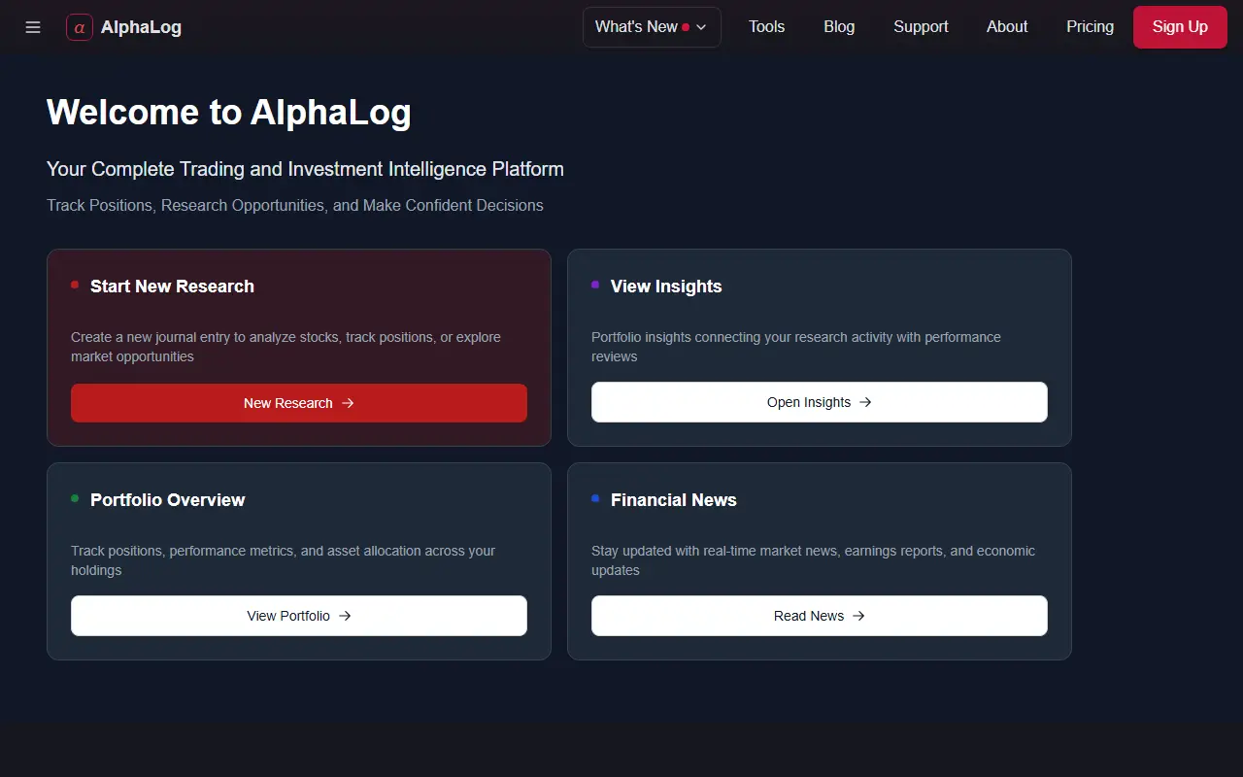Screen dimensions: 1243x777
Task: Click the 'Create a new journal entry' description
Action: [x=286, y=347]
